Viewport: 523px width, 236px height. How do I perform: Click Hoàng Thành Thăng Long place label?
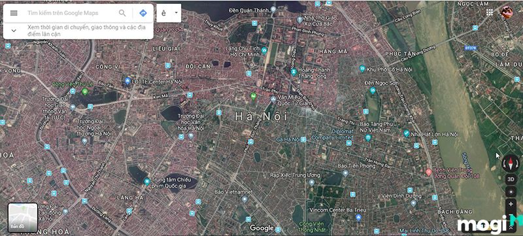314,73
